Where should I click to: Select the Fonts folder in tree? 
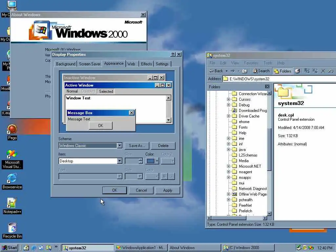tap(243, 127)
